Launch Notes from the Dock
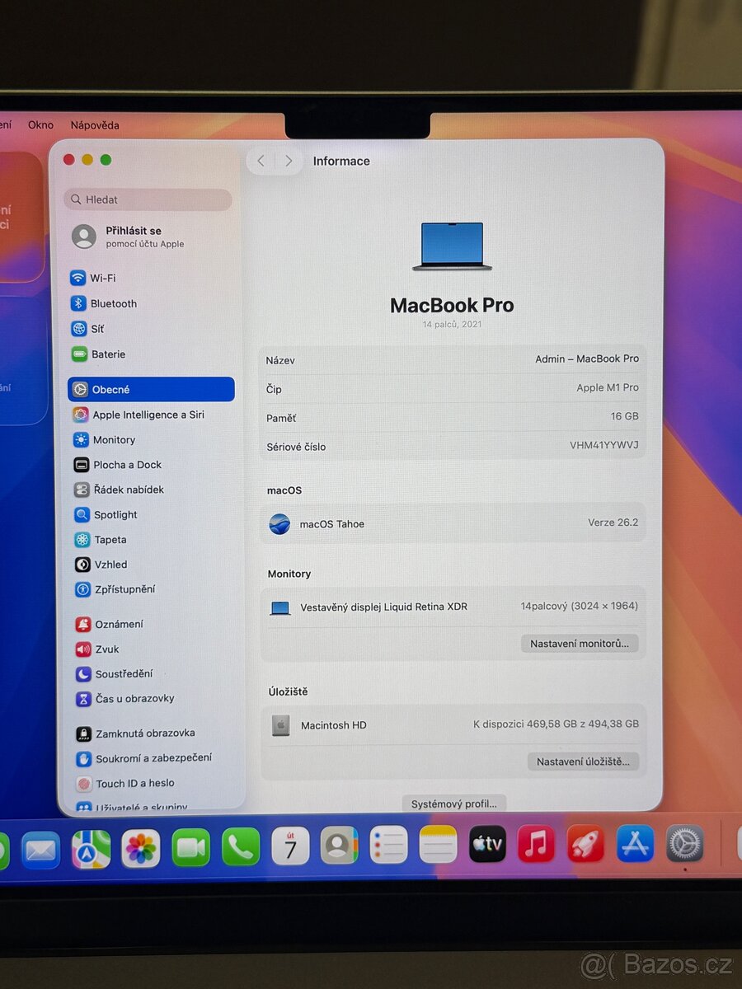The height and width of the screenshot is (989, 742). (438, 844)
